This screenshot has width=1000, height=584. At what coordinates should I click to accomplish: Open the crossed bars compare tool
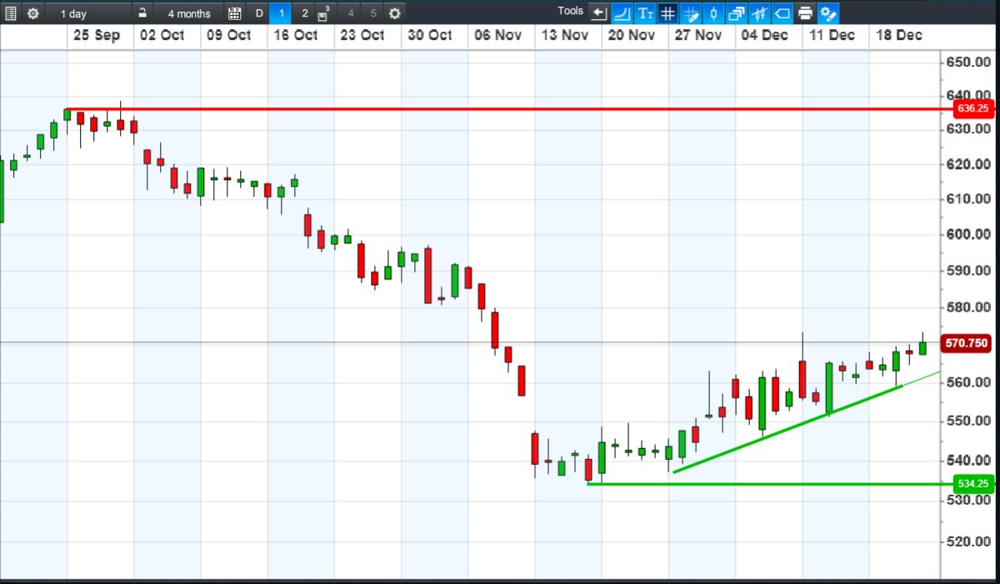[x=759, y=13]
